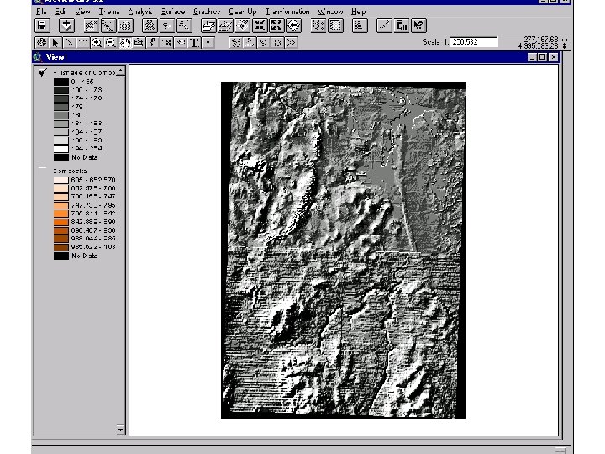Select the Pan hand tool
The height and width of the screenshot is (454, 605).
point(124,43)
